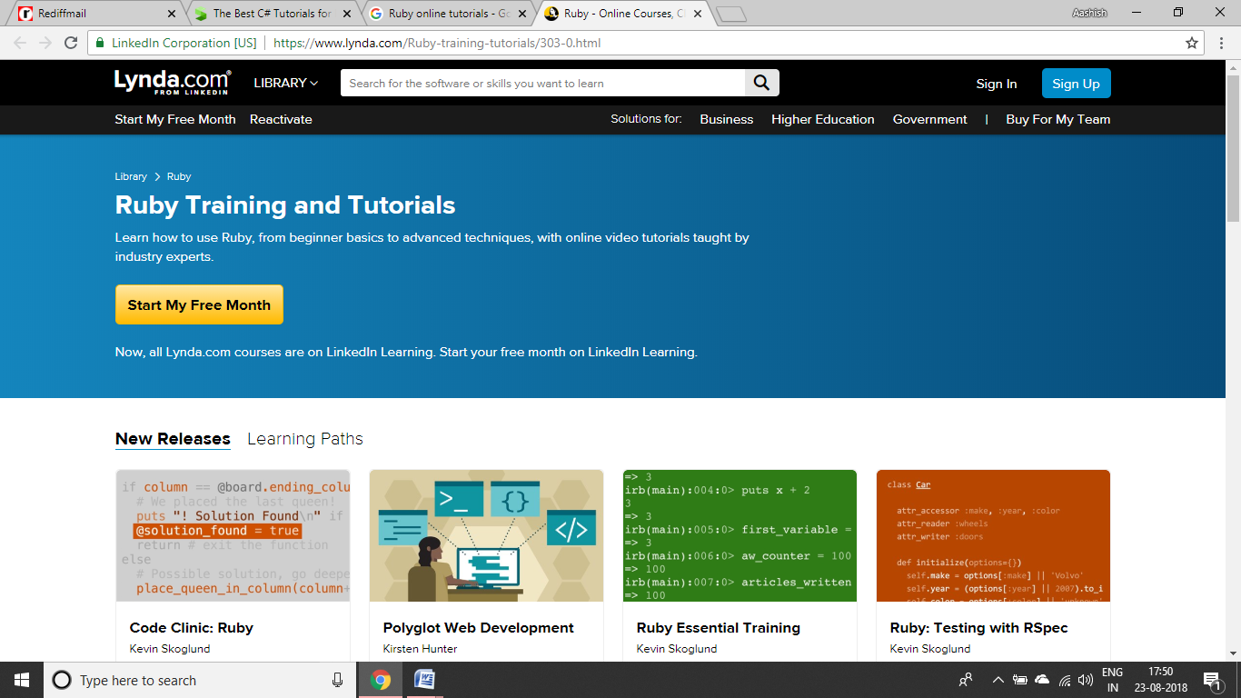Click Sign In link

click(997, 84)
